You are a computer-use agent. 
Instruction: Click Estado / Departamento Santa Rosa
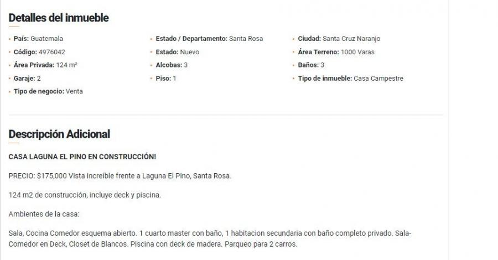[x=209, y=39]
